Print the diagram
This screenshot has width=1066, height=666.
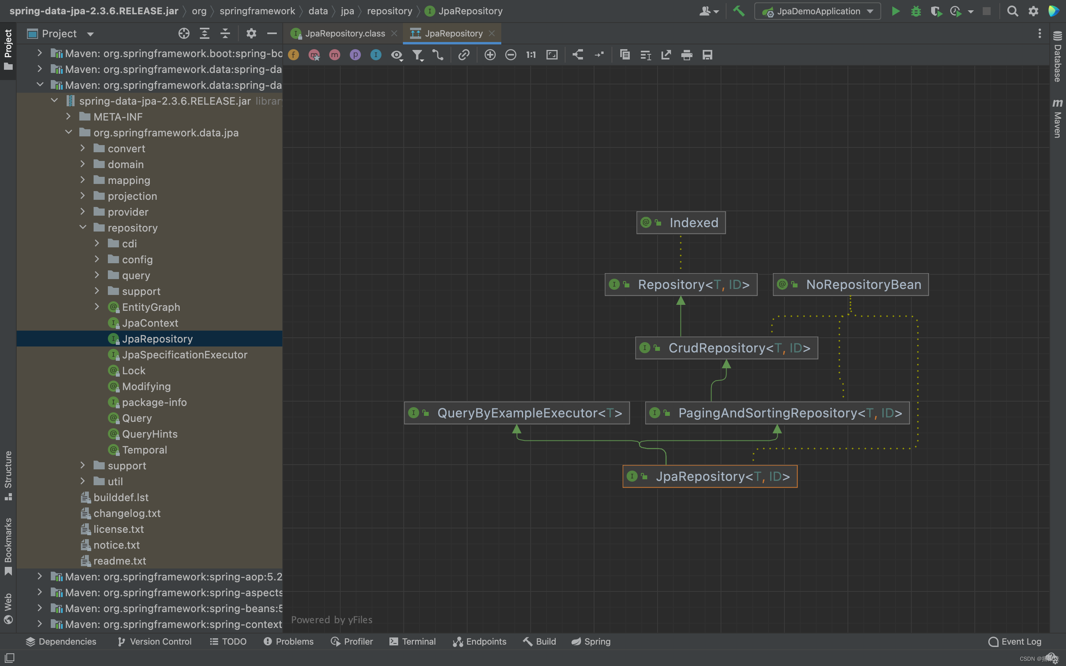click(x=687, y=55)
